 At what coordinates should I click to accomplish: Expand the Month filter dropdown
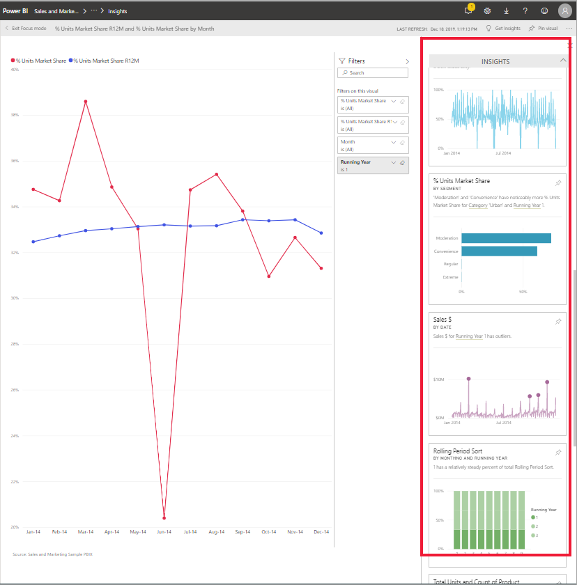393,141
